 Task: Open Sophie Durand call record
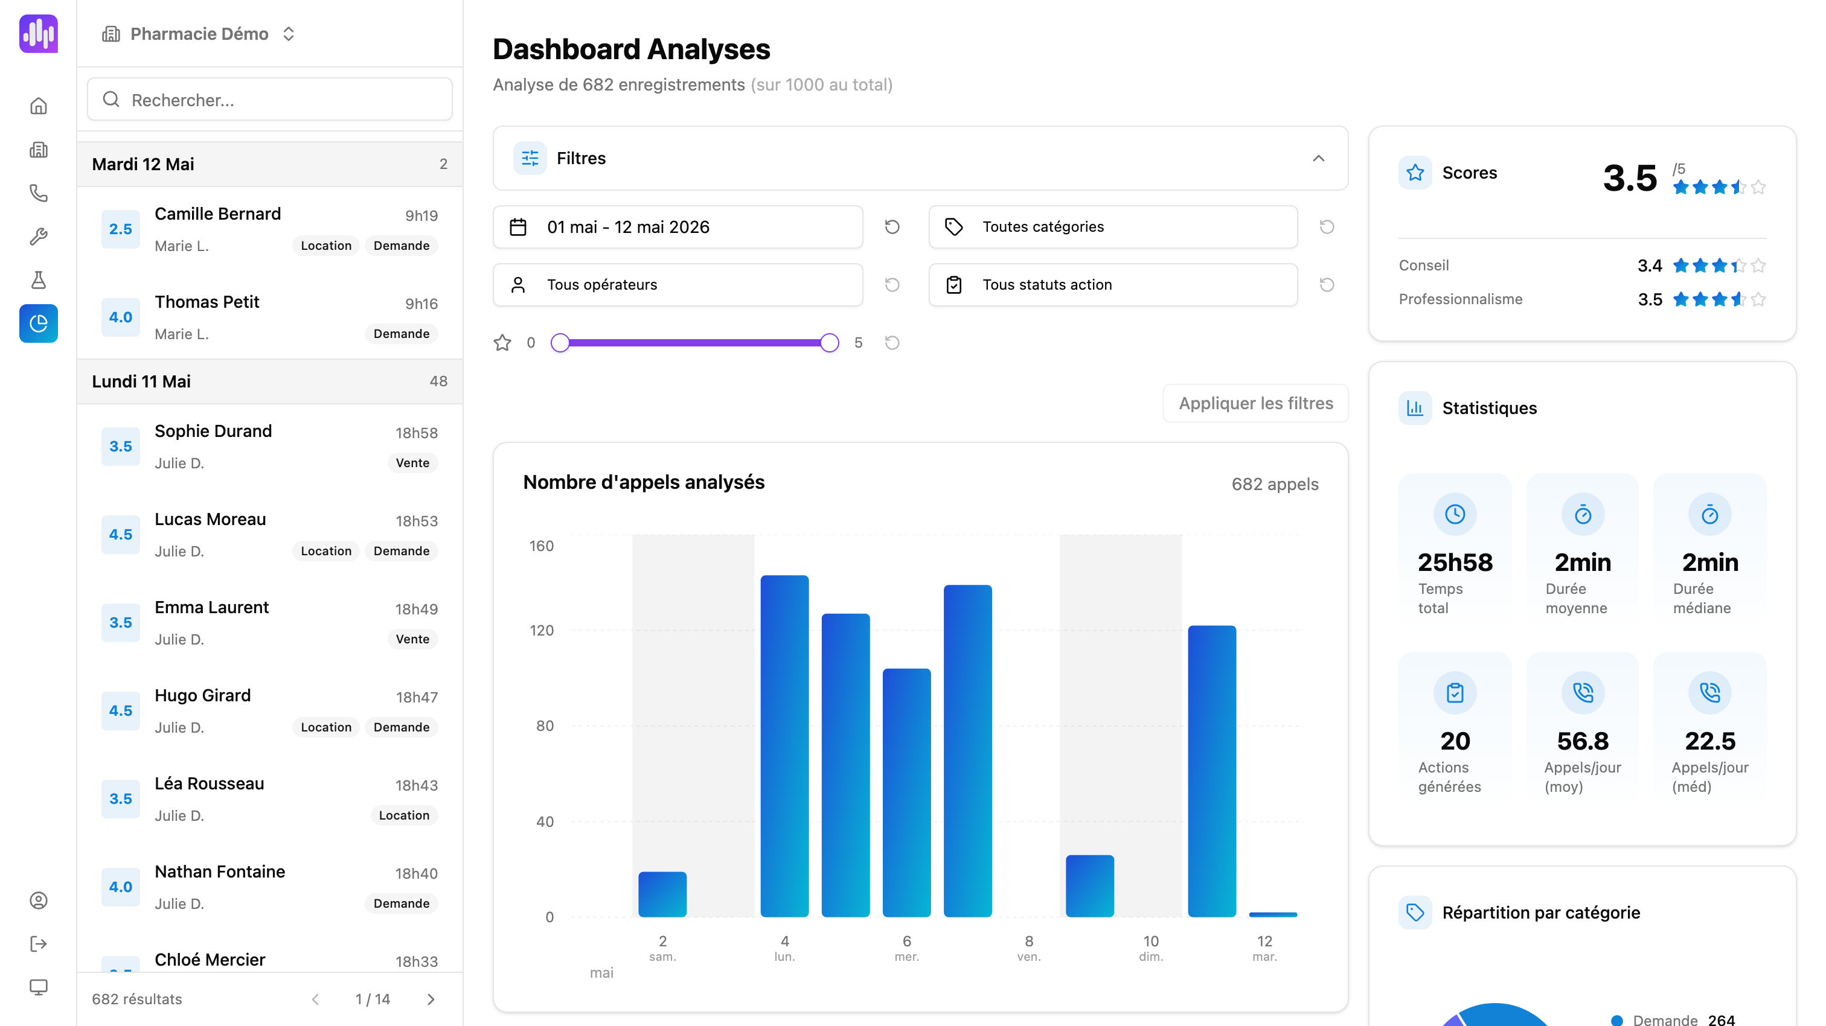pyautogui.click(x=269, y=447)
